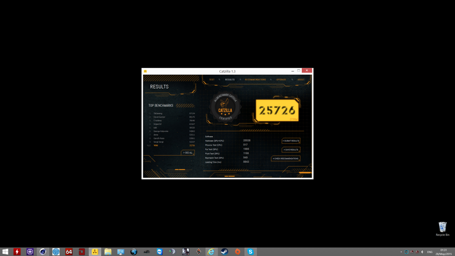Image resolution: width=455 pixels, height=256 pixels.
Task: Click the SAVE RESULTS button
Action: coord(291,150)
